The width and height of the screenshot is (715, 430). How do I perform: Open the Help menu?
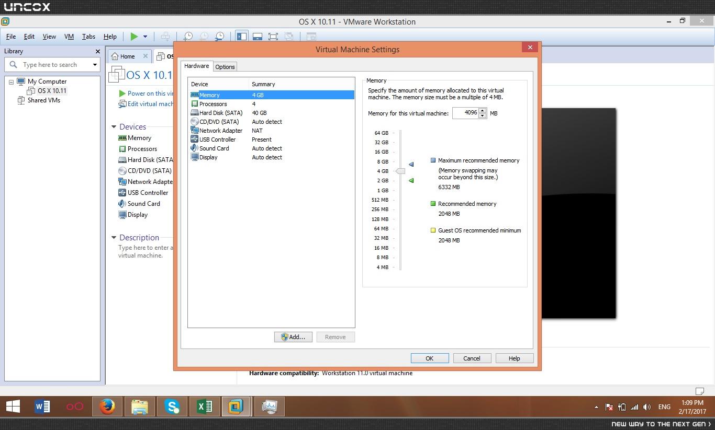tap(110, 37)
